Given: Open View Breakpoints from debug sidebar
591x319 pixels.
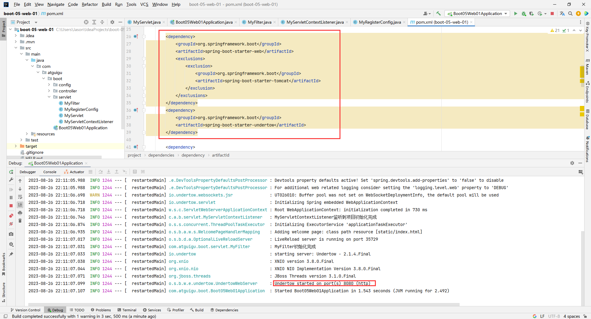Looking at the screenshot, I should click(x=11, y=216).
